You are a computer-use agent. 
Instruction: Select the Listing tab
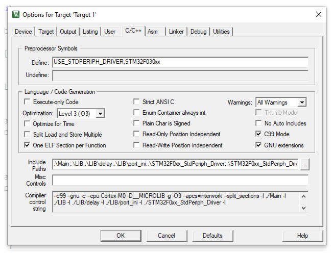[90, 32]
